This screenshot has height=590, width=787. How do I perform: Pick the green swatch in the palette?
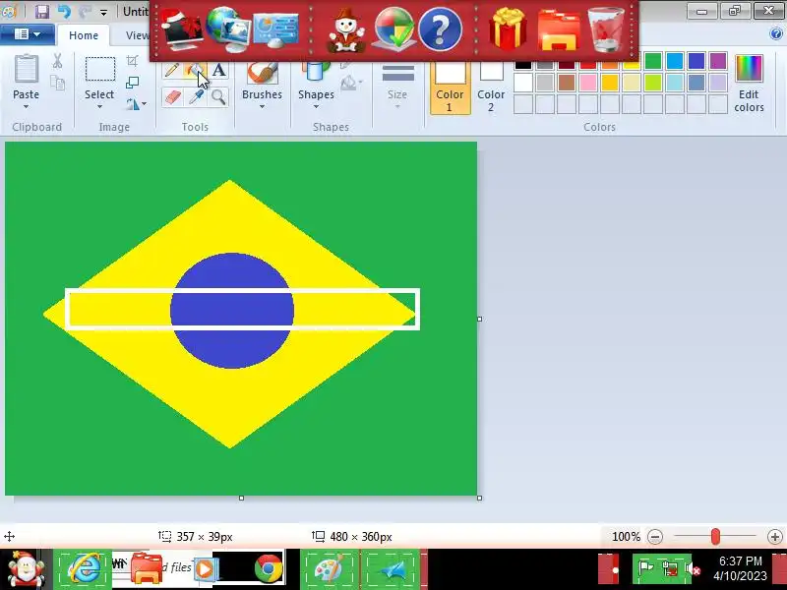(653, 61)
